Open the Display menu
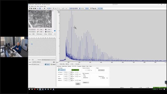This screenshot has width=167, height=94. (x=32, y=6)
